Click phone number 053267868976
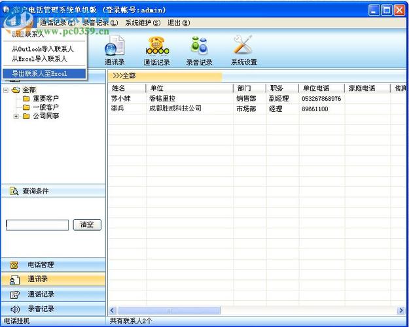 tap(321, 99)
